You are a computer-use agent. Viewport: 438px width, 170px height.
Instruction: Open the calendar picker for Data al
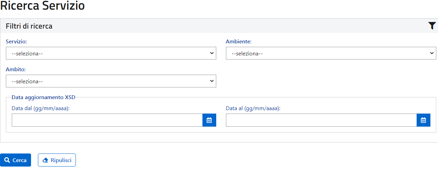point(424,120)
